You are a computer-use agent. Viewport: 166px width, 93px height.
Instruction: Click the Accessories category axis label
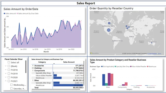click(151, 87)
